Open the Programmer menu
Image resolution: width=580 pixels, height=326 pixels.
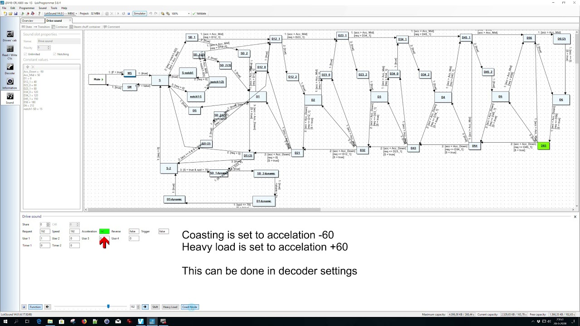tap(27, 8)
